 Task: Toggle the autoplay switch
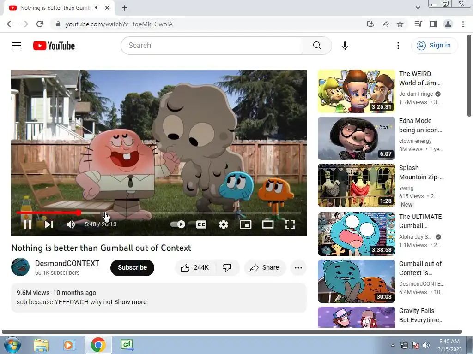[x=178, y=224]
